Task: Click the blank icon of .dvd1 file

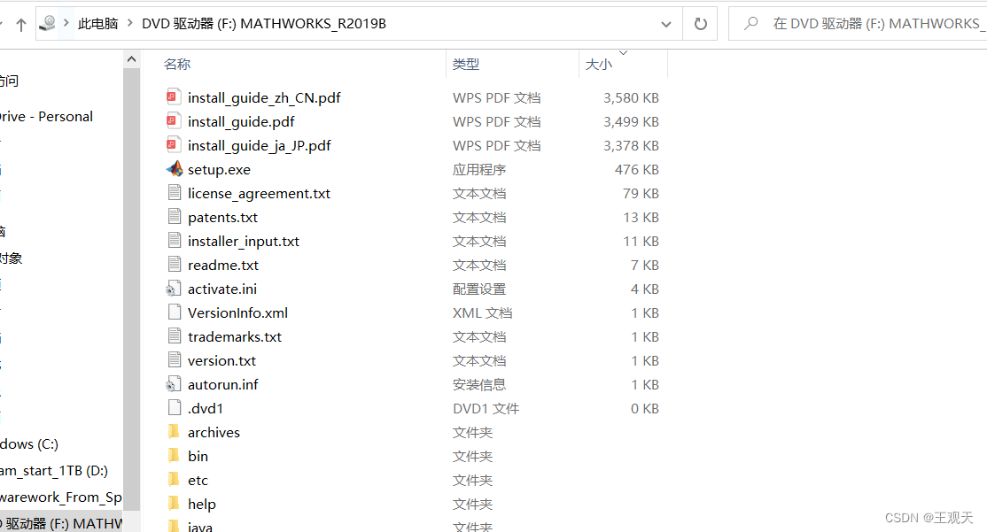Action: [175, 408]
